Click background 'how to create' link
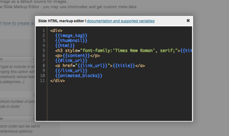The height and width of the screenshot is (136, 229). point(17,23)
